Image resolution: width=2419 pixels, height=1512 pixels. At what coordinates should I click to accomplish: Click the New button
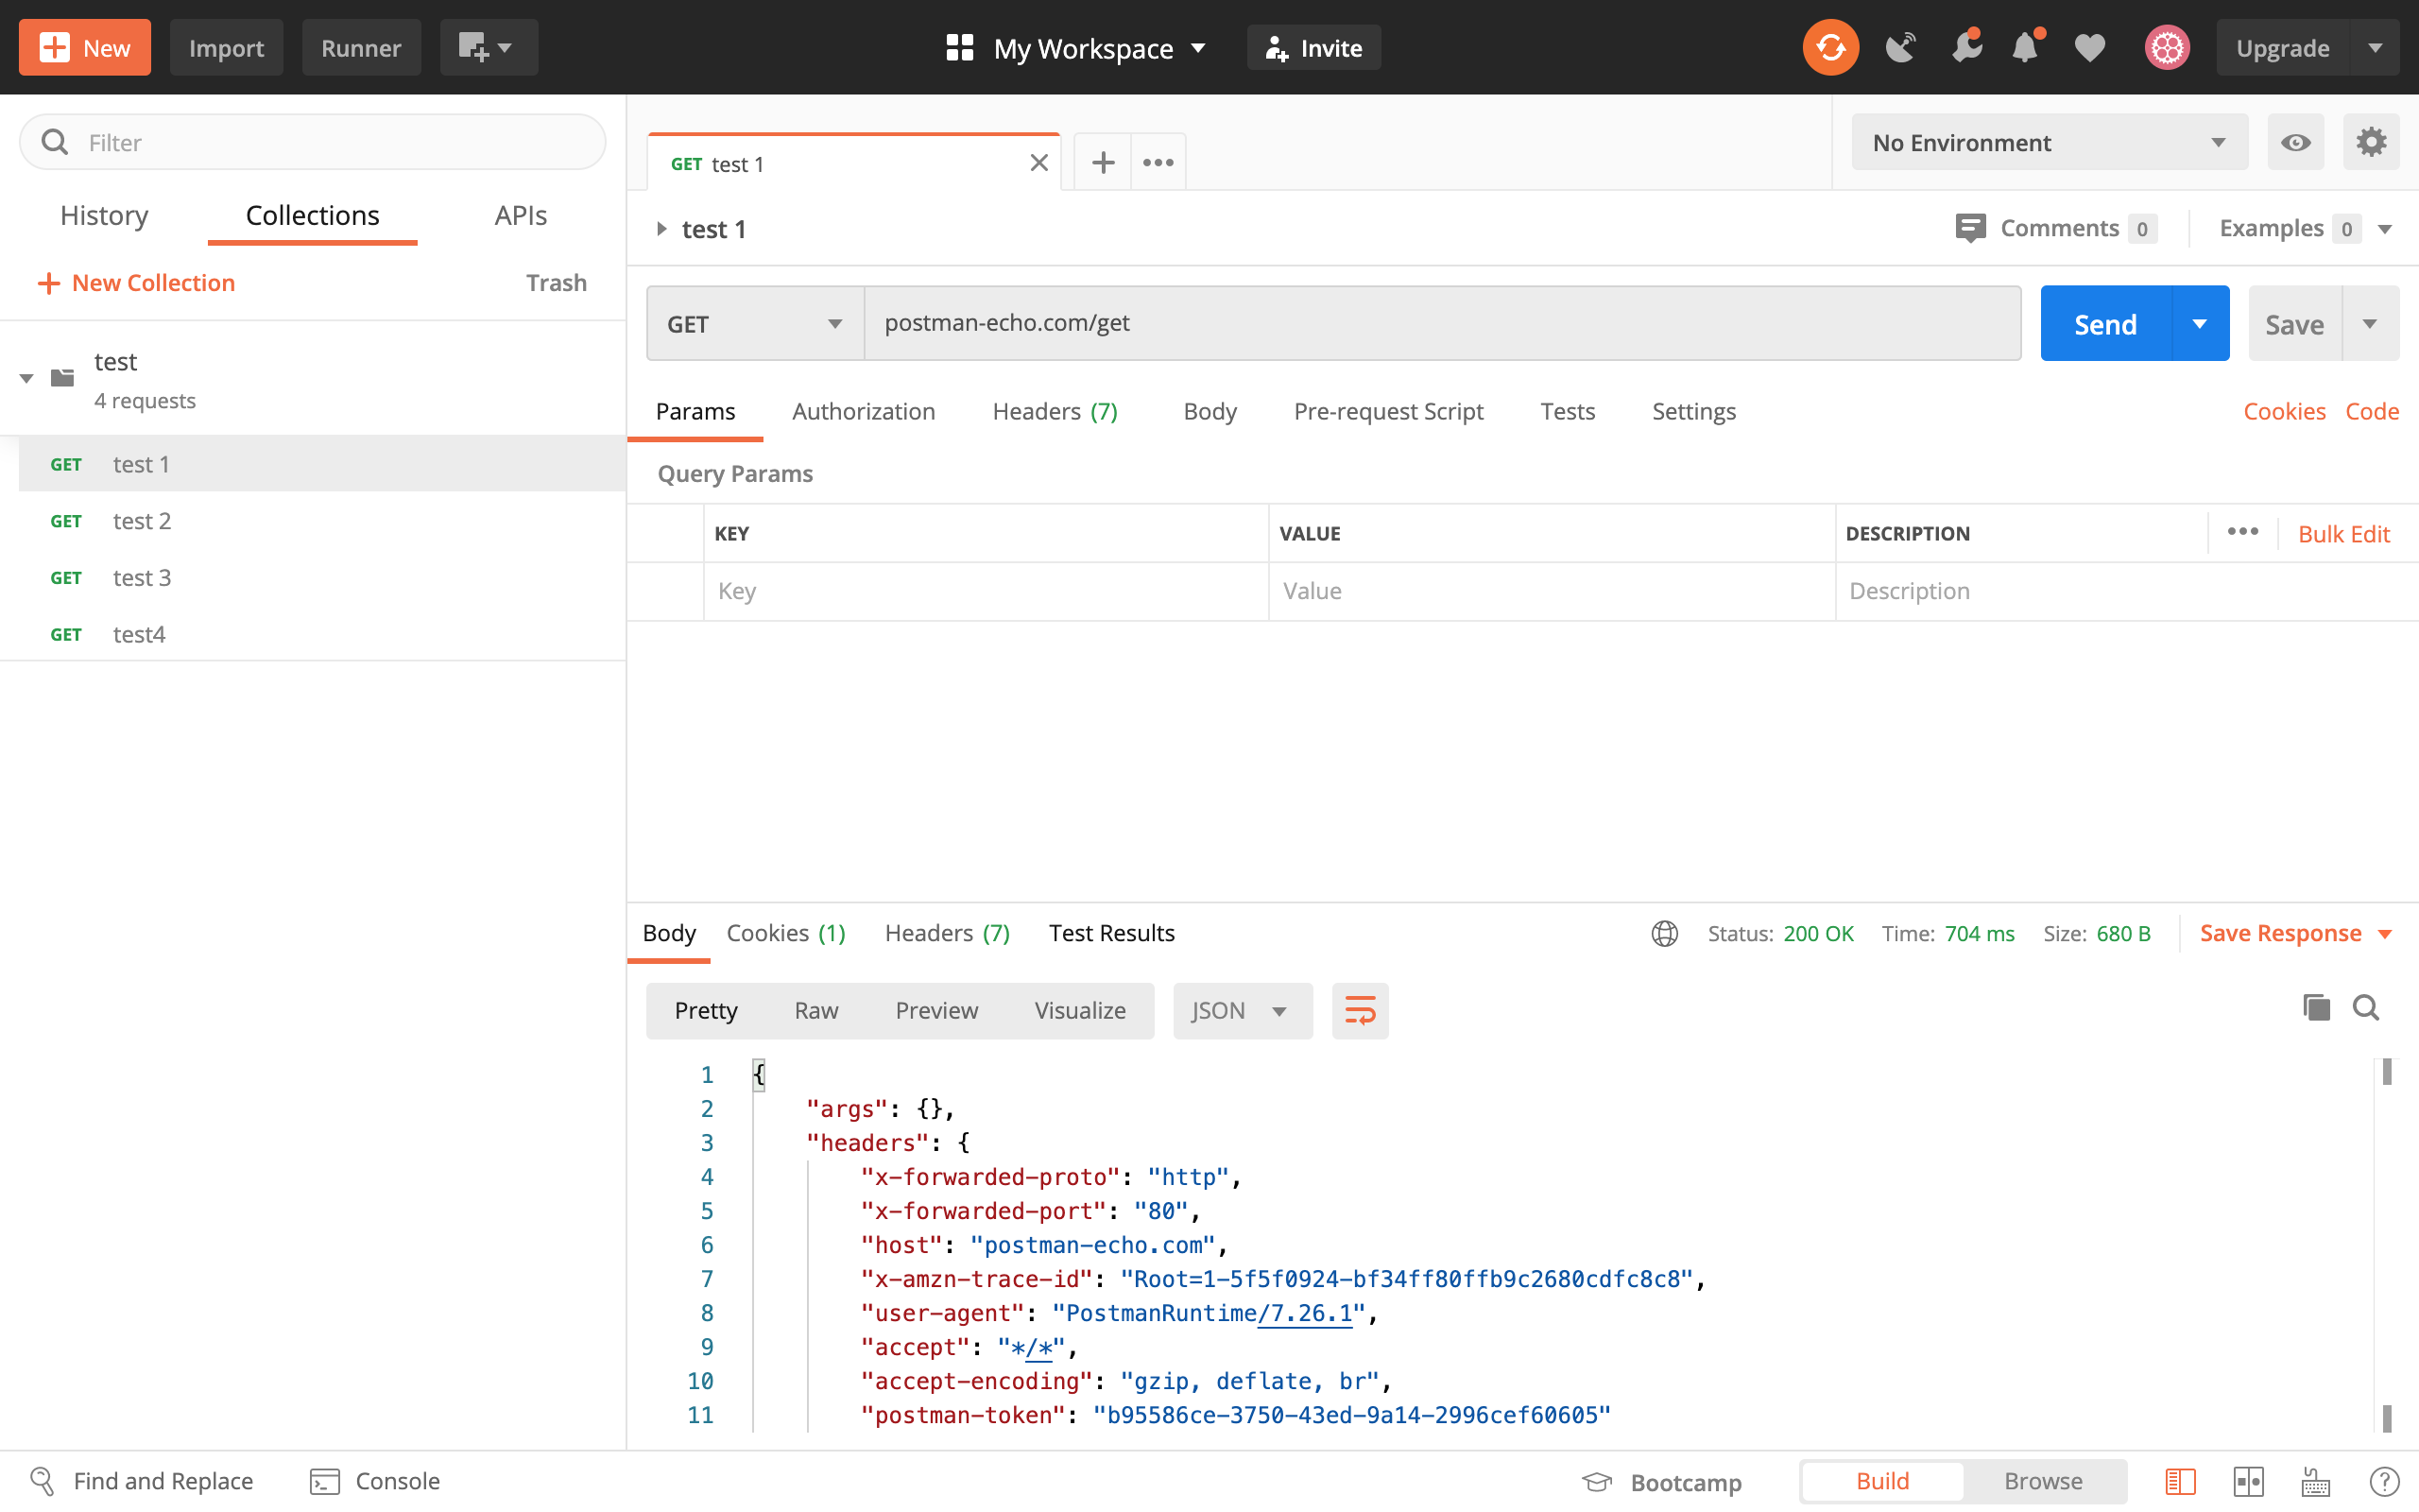pyautogui.click(x=85, y=47)
